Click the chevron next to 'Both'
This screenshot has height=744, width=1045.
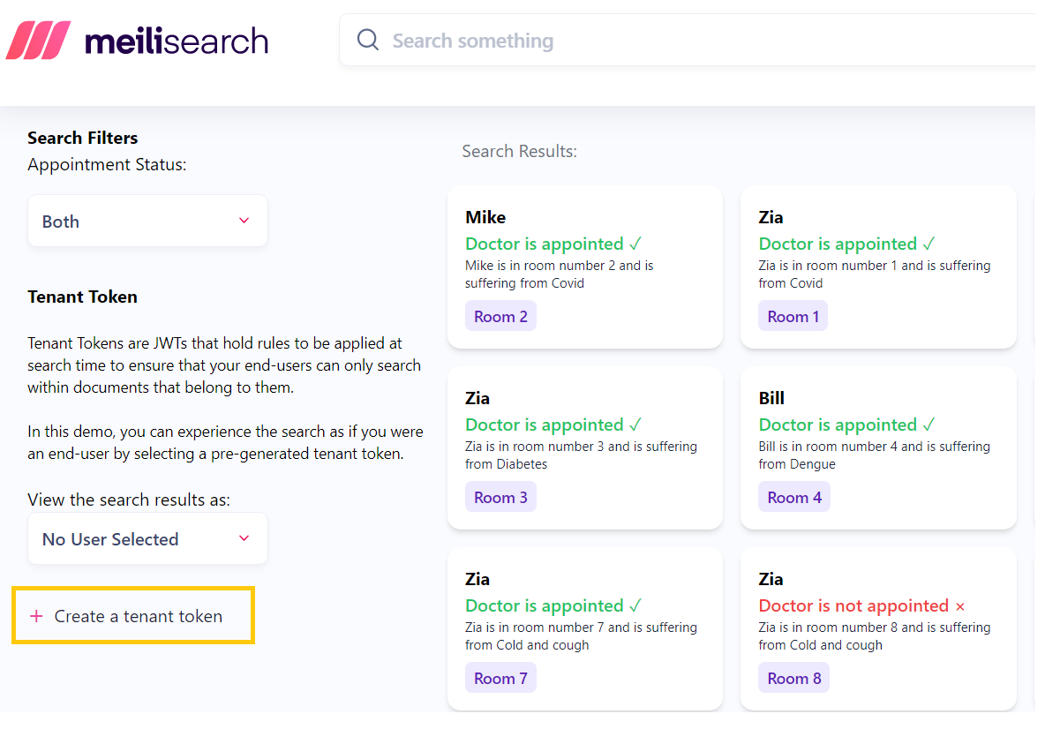pos(244,221)
